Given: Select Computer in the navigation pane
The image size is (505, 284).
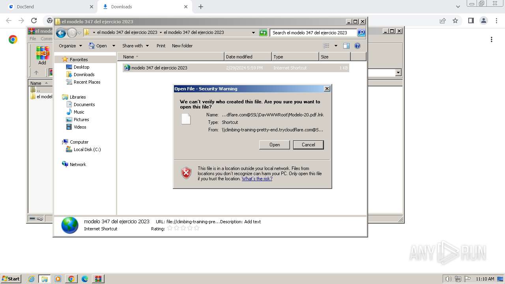Looking at the screenshot, I should pos(79,142).
